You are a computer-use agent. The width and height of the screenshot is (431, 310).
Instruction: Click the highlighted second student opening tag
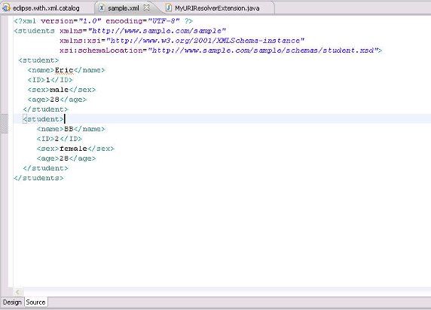[44, 119]
